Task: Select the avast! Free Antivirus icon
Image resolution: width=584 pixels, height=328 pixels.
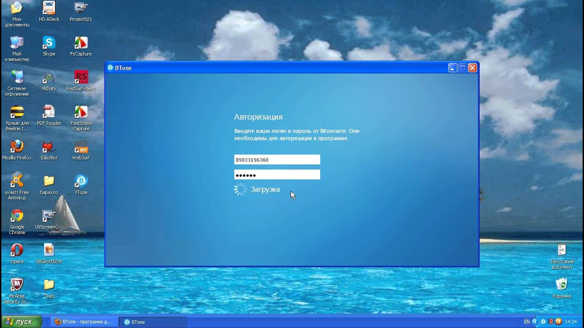Action: click(17, 187)
